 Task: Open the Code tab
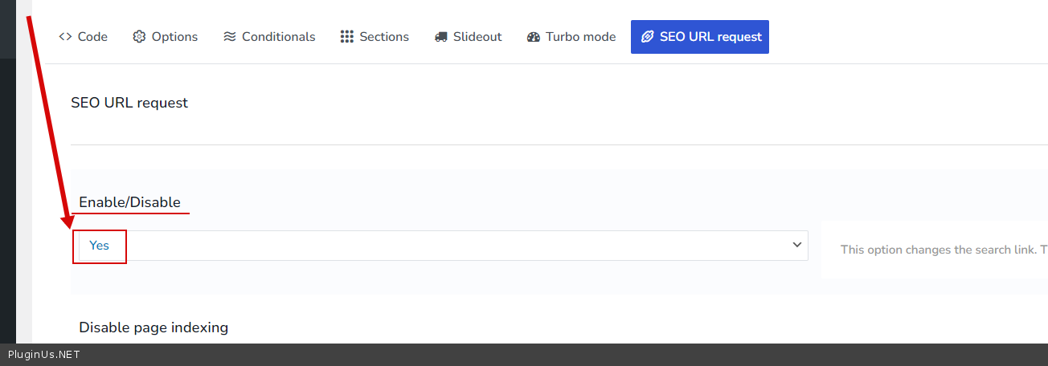pos(92,37)
